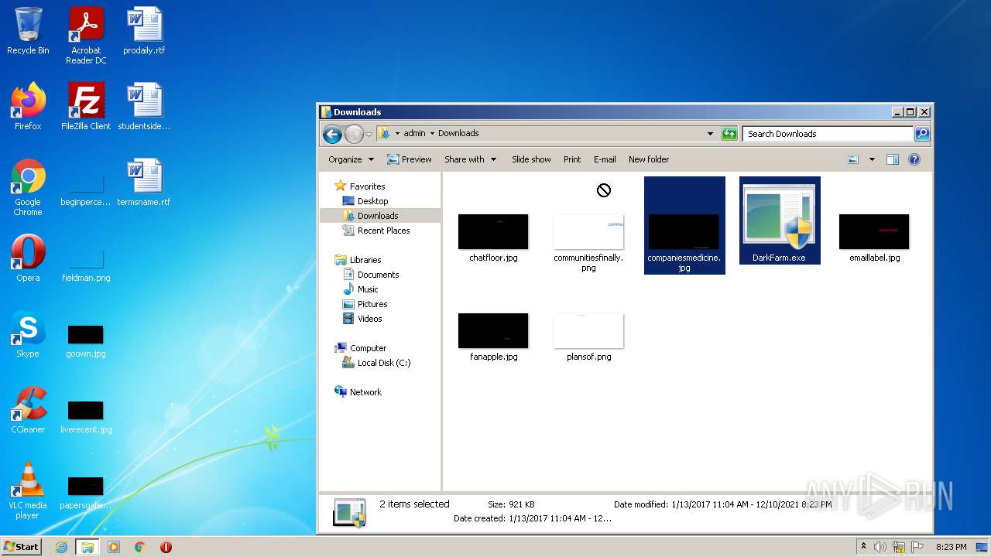
Task: Launch Firefox from desktop shortcut
Action: click(28, 107)
